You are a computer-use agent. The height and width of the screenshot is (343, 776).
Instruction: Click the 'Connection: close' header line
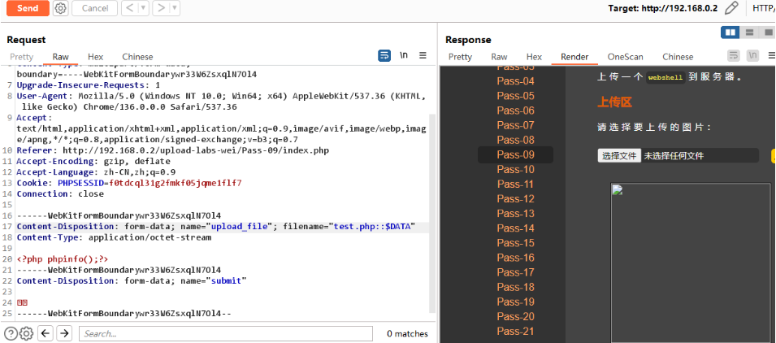click(x=60, y=194)
